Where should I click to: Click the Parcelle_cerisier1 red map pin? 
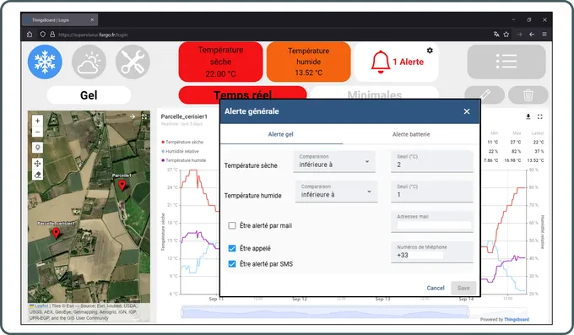56,233
